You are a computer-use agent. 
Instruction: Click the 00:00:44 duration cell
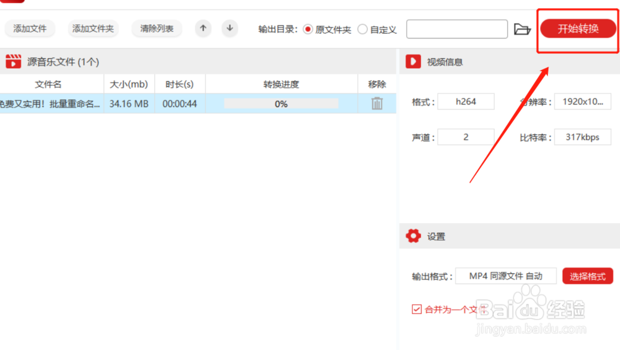180,103
